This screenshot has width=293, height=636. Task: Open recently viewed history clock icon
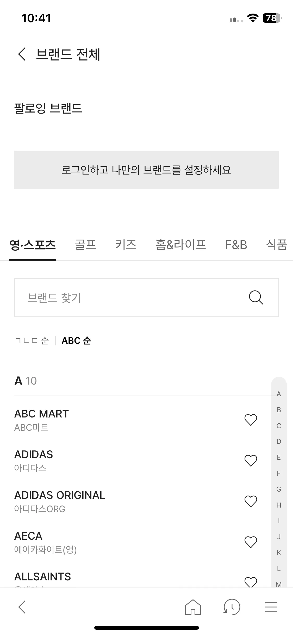(232, 607)
